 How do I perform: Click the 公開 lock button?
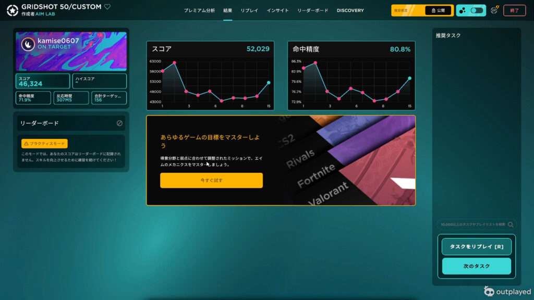pos(438,10)
